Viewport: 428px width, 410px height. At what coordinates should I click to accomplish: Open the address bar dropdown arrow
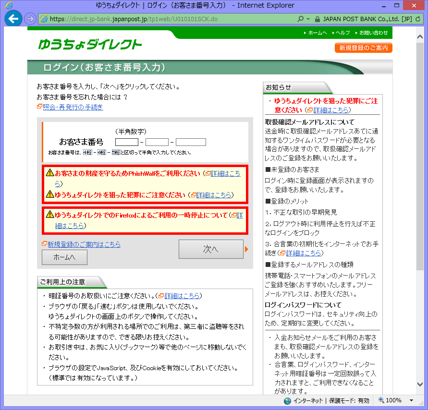(x=308, y=19)
